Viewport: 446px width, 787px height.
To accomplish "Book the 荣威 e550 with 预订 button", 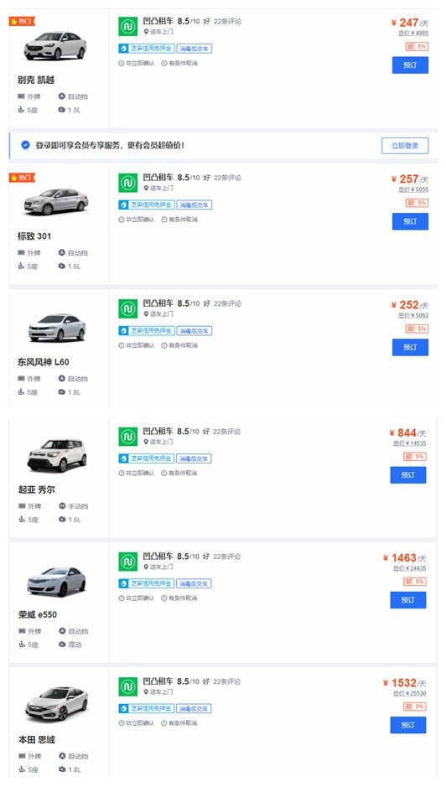I will pyautogui.click(x=408, y=600).
